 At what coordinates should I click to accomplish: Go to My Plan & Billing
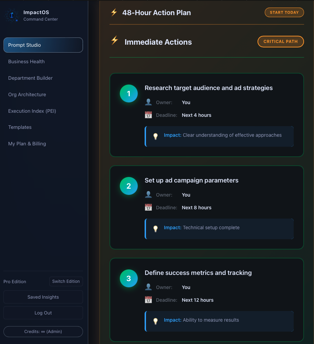click(x=27, y=144)
